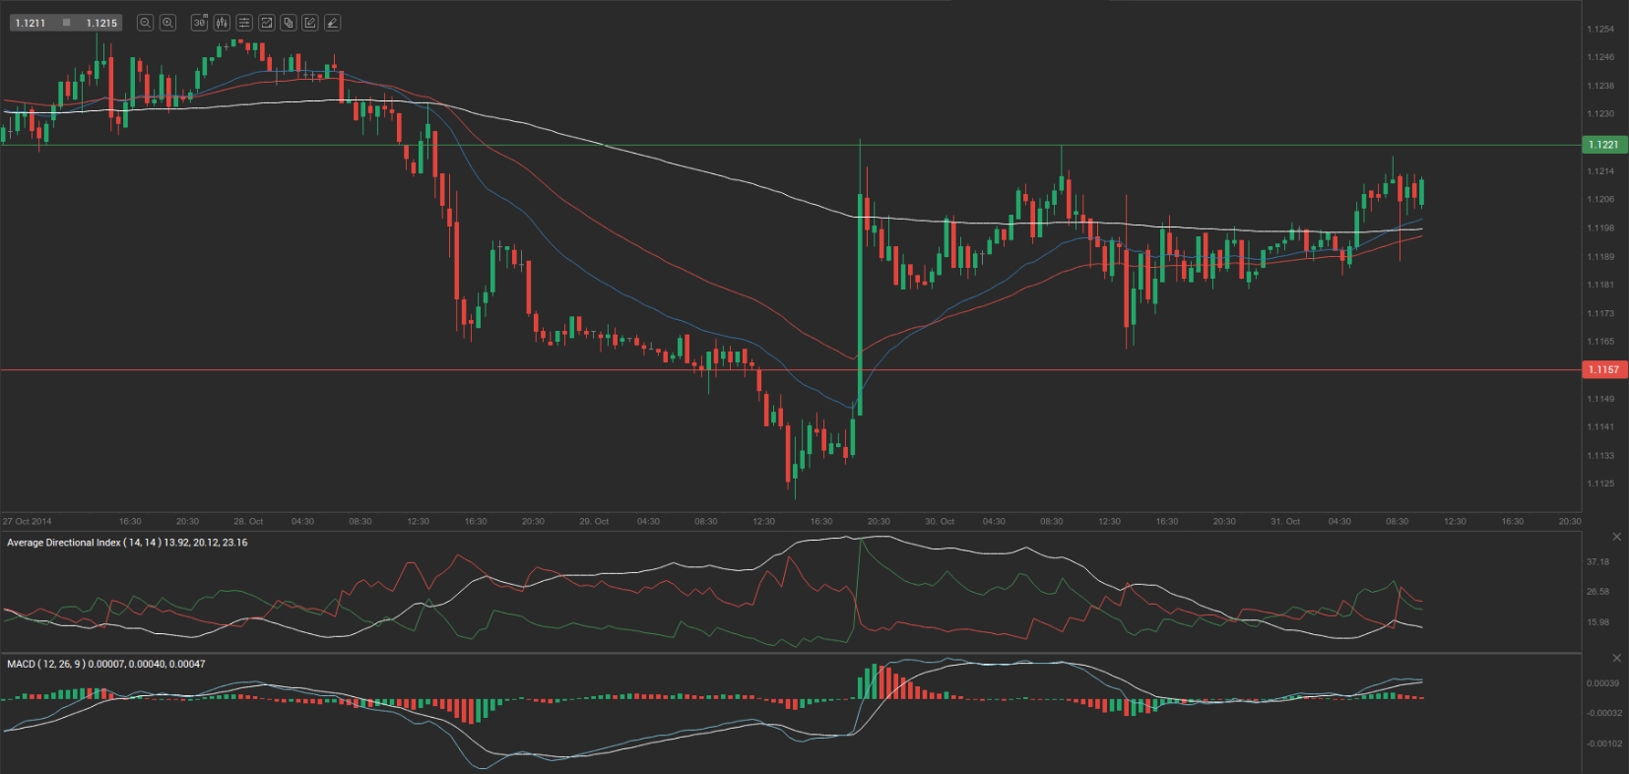This screenshot has height=774, width=1629.
Task: Click the eraser tool icon
Action: (x=333, y=23)
